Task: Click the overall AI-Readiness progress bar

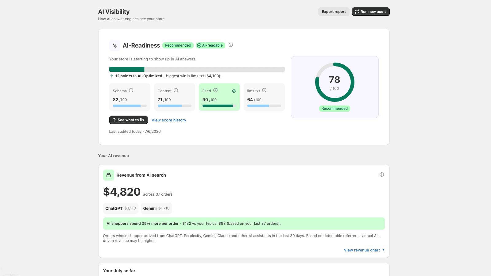Action: 197,69
